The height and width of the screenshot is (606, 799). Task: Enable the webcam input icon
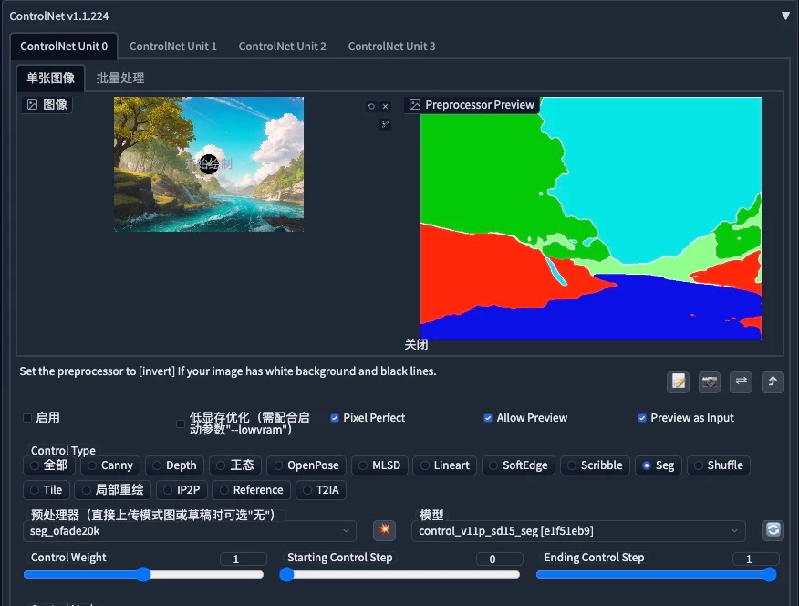coord(710,381)
